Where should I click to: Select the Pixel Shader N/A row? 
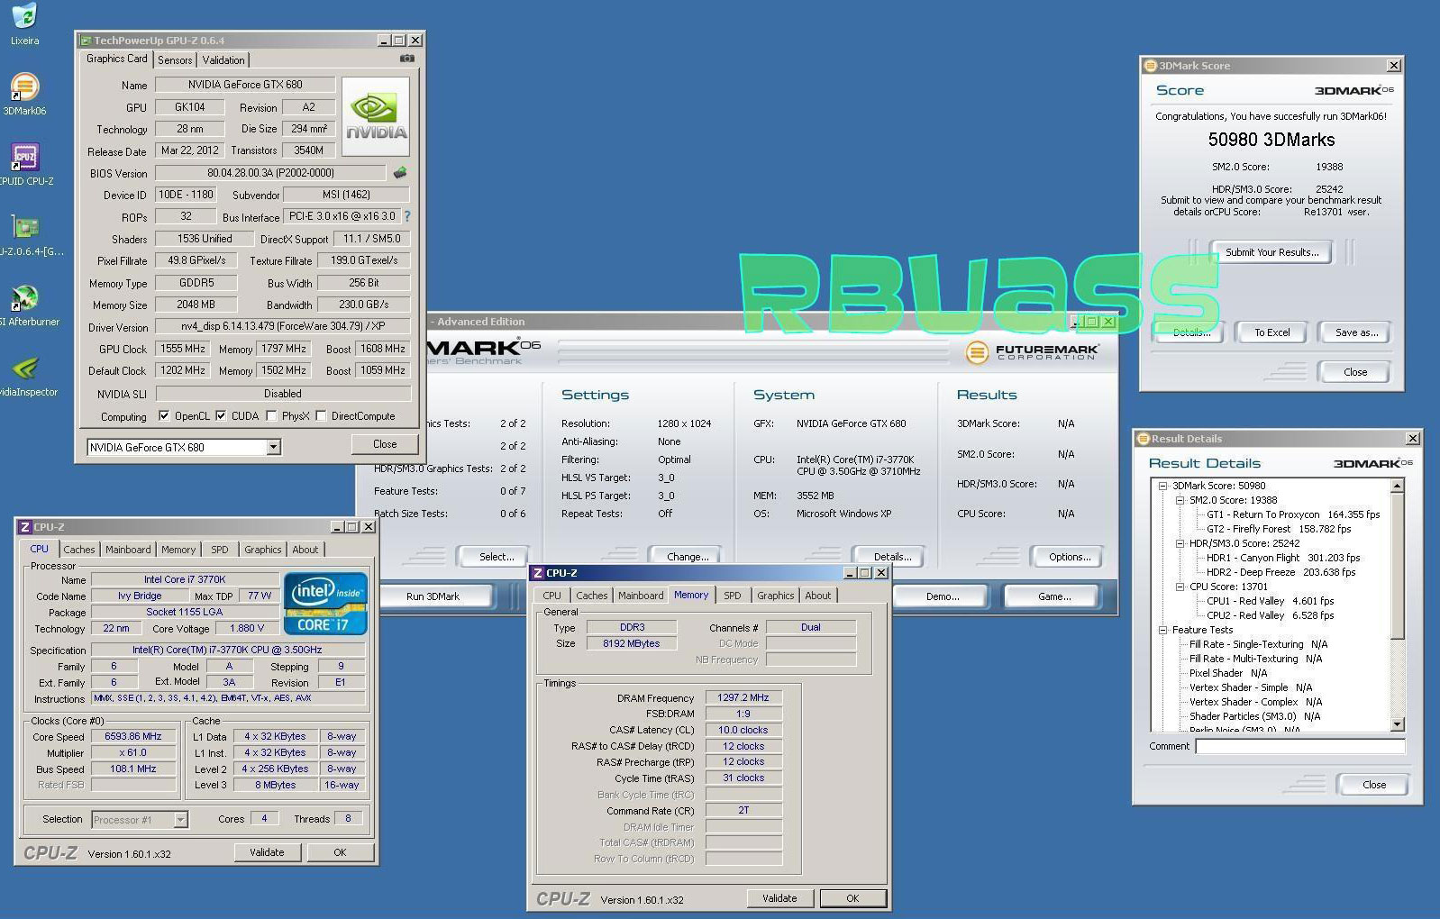(1228, 673)
